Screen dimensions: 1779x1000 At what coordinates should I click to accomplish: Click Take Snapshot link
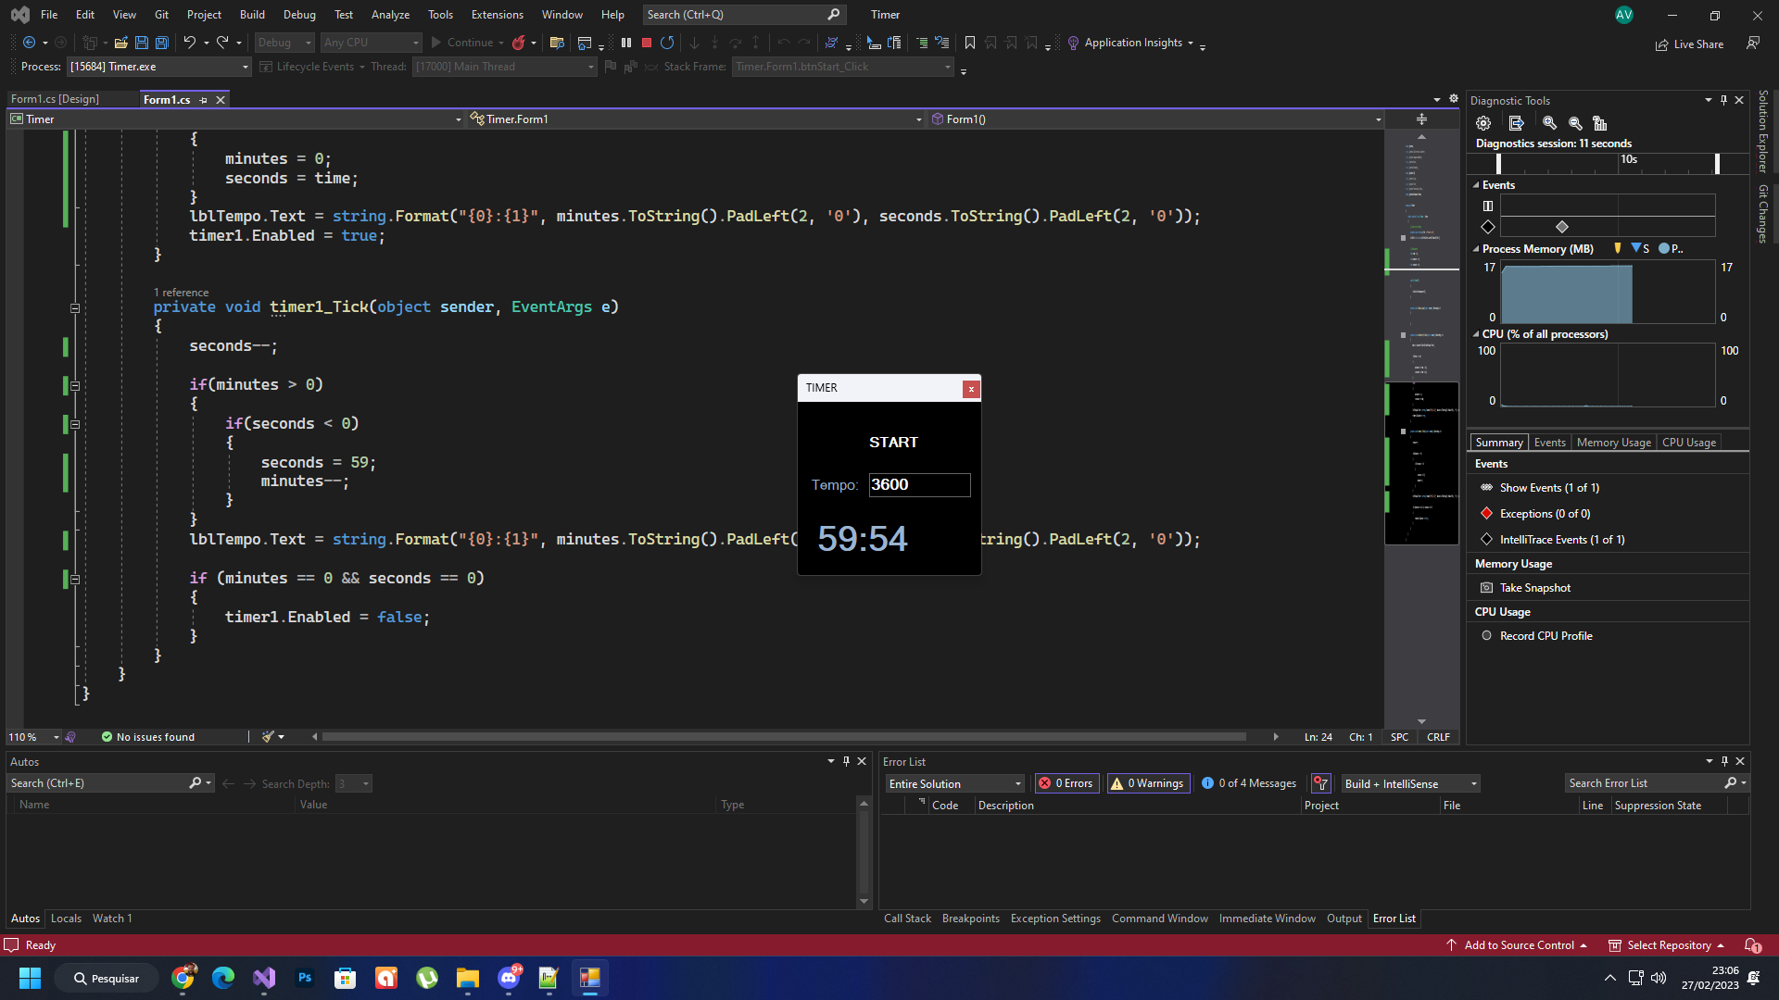point(1534,588)
